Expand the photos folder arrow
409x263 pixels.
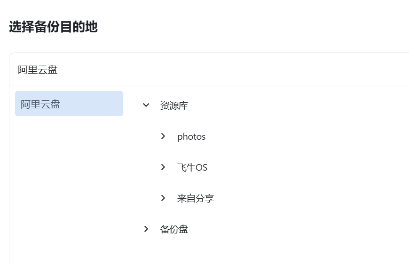163,136
